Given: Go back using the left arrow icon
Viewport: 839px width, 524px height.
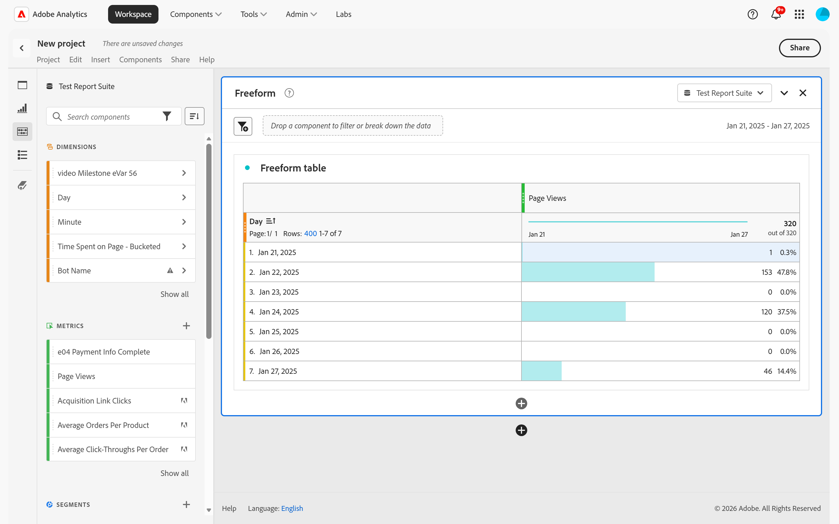Looking at the screenshot, I should [x=22, y=48].
